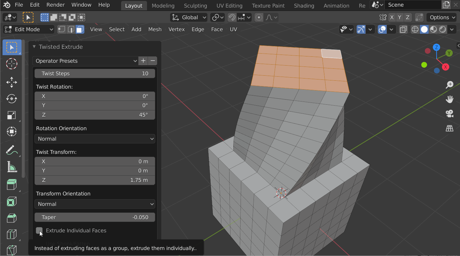The width and height of the screenshot is (460, 256).
Task: Open the Operator Presets dropdown
Action: pos(85,61)
